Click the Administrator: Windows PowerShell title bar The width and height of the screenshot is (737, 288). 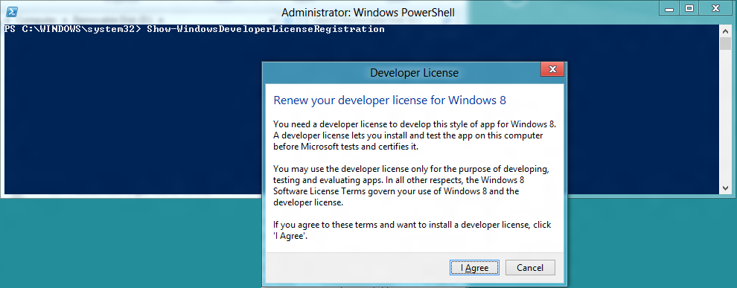(x=367, y=12)
